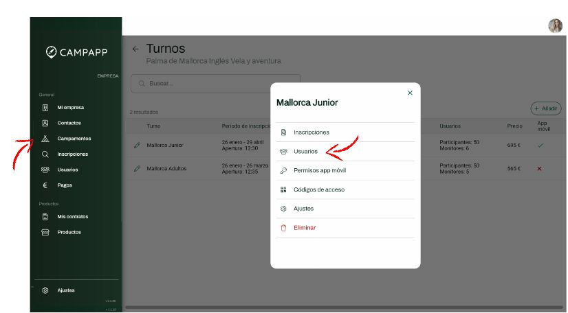Choose Ajustes in the Mallorca Junior dialog
Viewport: 568px width, 313px height.
tap(303, 209)
